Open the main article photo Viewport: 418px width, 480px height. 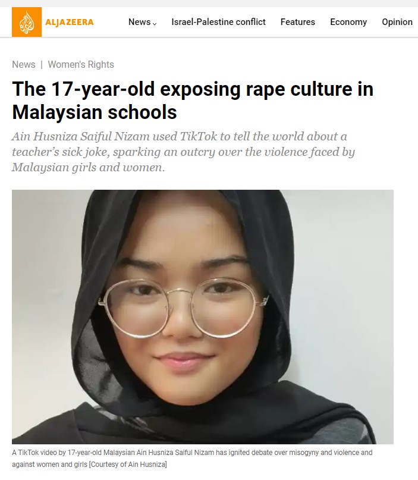pyautogui.click(x=203, y=317)
